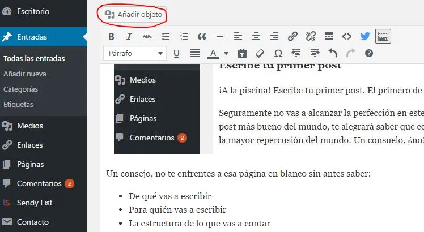This screenshot has height=232, width=424.
Task: Click the text 'Para quién vas a escribir'
Action: pyautogui.click(x=177, y=209)
